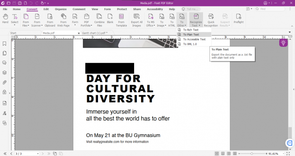Open the Layers panel
The image size is (295, 156).
tap(4, 73)
